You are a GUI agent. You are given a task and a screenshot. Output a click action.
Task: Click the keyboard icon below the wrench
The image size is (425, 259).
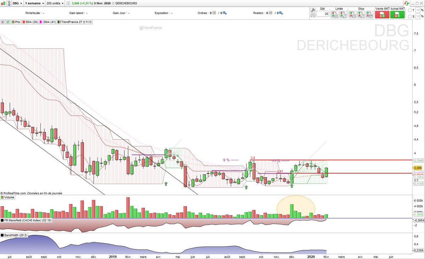click(313, 16)
